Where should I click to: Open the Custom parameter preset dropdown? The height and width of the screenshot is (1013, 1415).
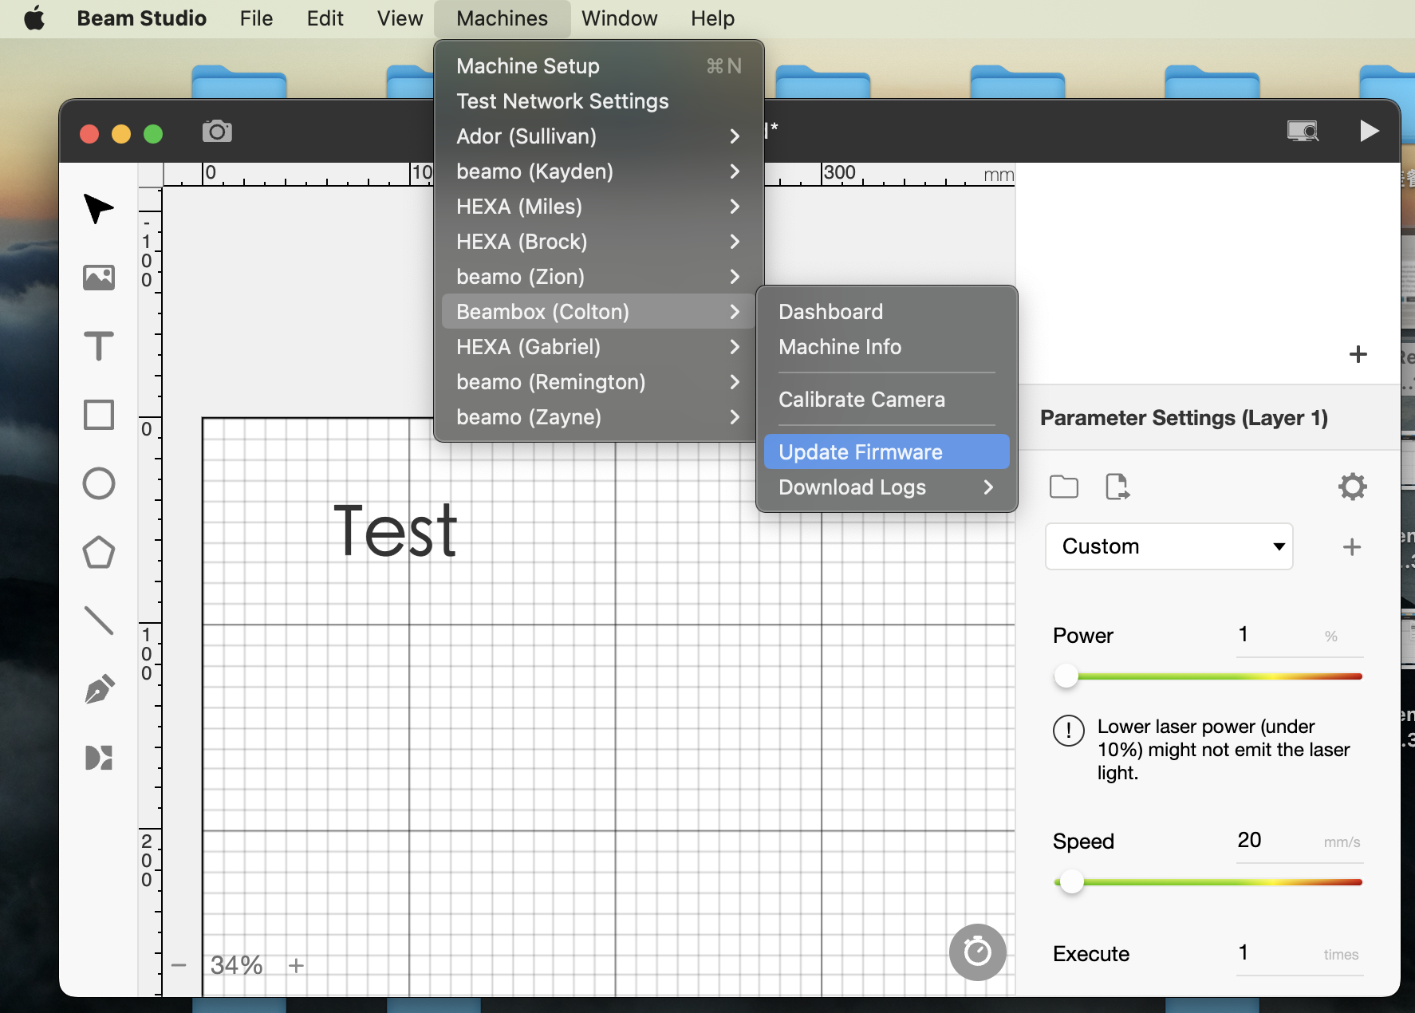(x=1168, y=546)
